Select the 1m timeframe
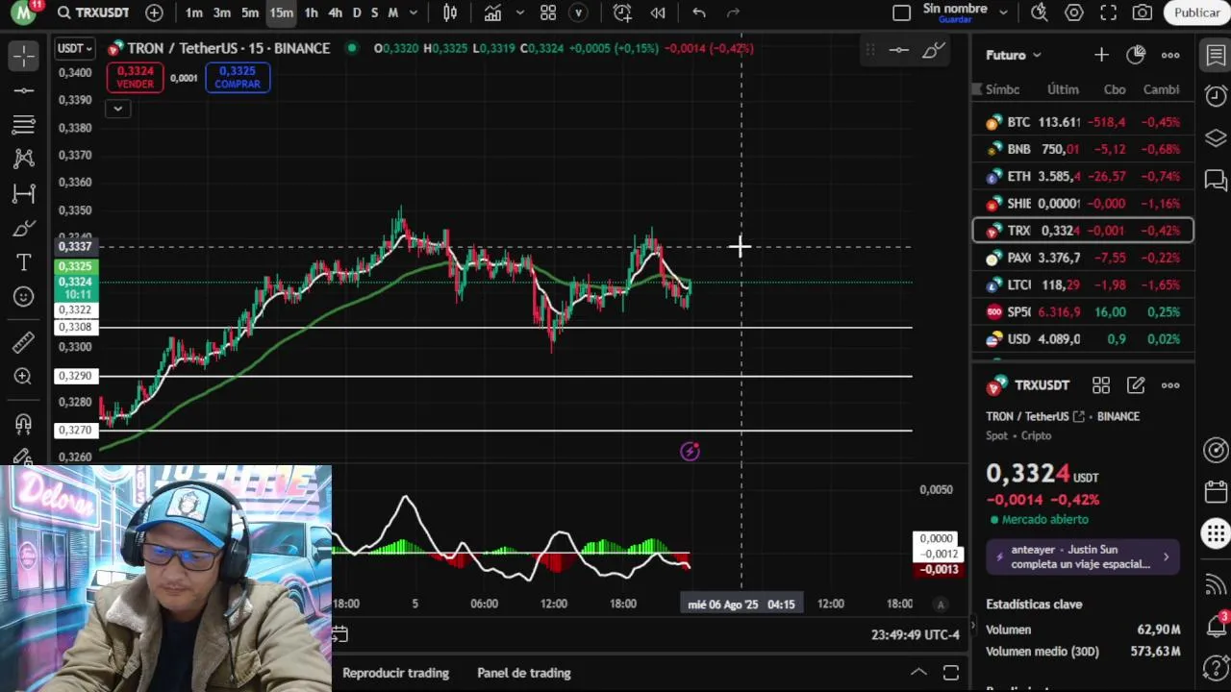Screen dimensions: 1231x692 [x=194, y=12]
